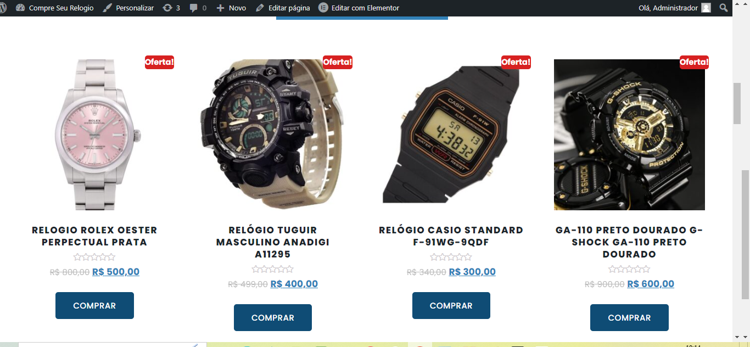Open the Administrador avatar profile
Viewport: 750px width, 347px height.
tap(706, 8)
